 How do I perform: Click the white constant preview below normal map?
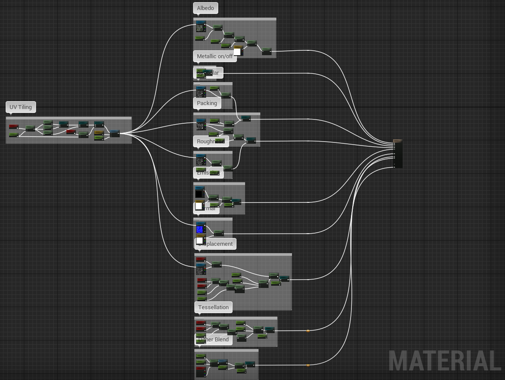tap(200, 241)
